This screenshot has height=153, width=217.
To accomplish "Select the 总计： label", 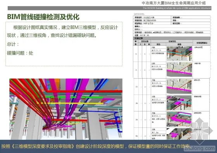I will tap(13, 44).
